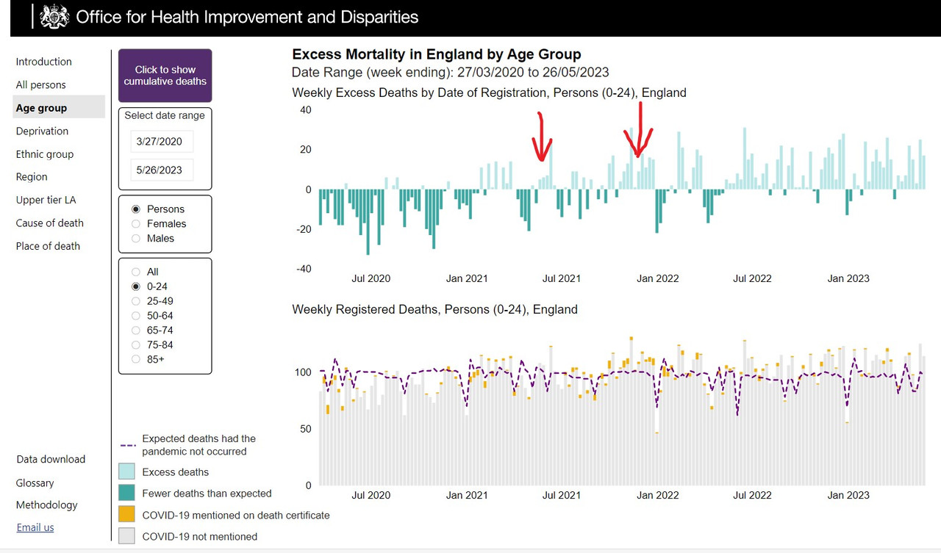Open the Region section
This screenshot has width=941, height=553.
coord(32,177)
